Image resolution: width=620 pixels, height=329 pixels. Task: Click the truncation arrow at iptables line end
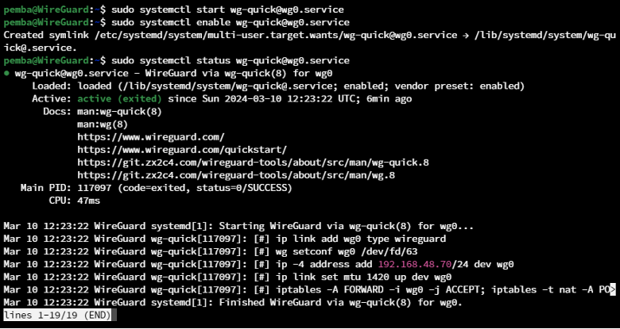click(613, 290)
